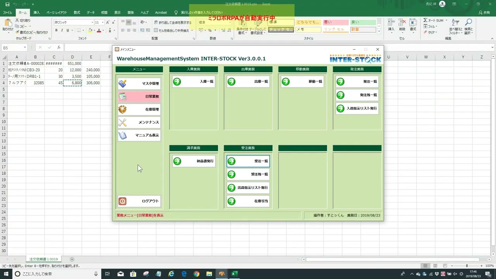Select sheet tab 注文依頼書１0019
Viewport: 496px width, 279px height.
point(44,259)
